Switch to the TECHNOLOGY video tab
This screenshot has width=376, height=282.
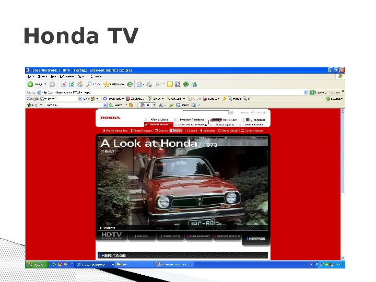pos(199,236)
